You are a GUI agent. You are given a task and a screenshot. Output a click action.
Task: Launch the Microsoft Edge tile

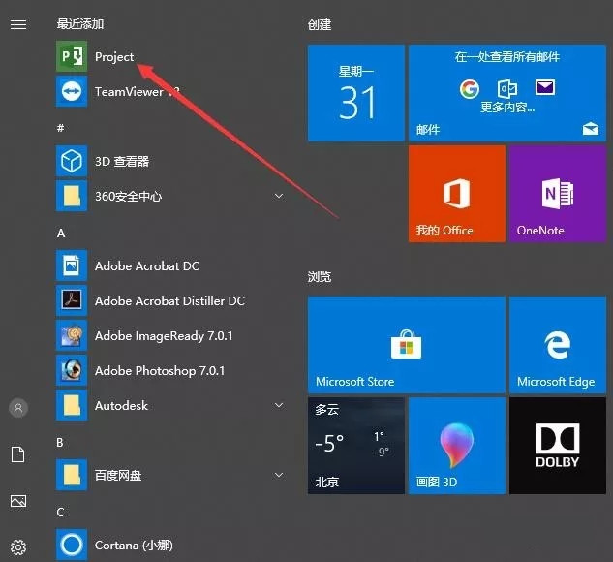(558, 345)
